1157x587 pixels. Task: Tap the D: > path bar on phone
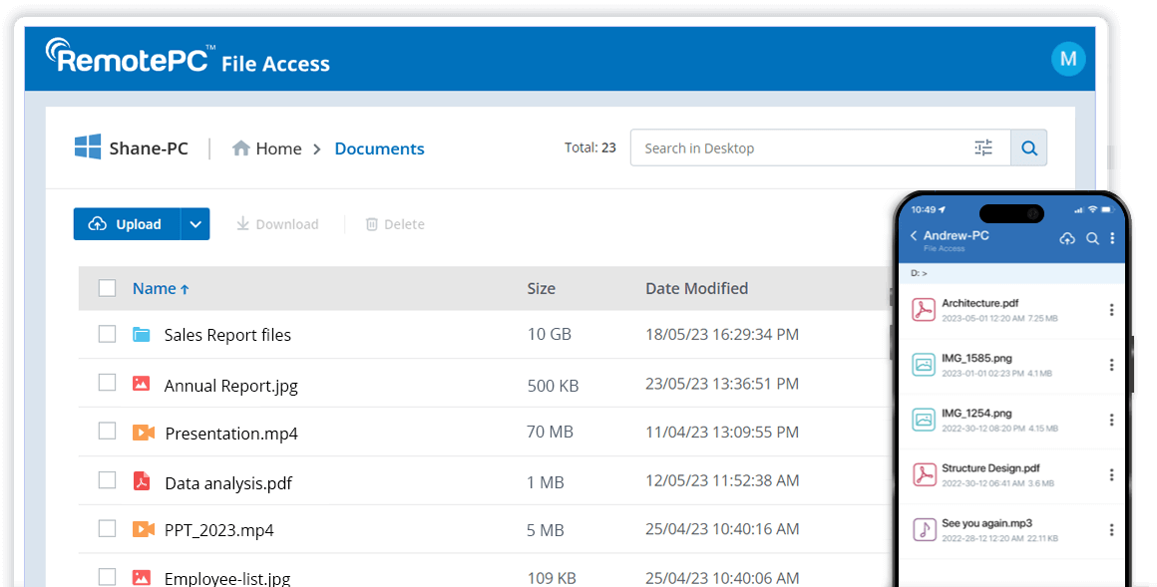(x=1011, y=274)
